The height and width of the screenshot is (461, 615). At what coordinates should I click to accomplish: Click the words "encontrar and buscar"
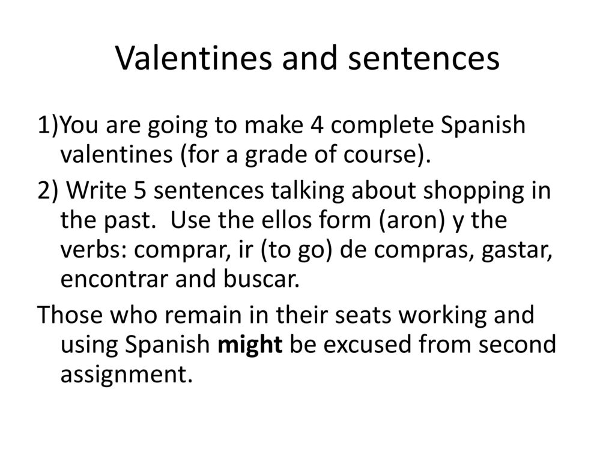pos(179,279)
